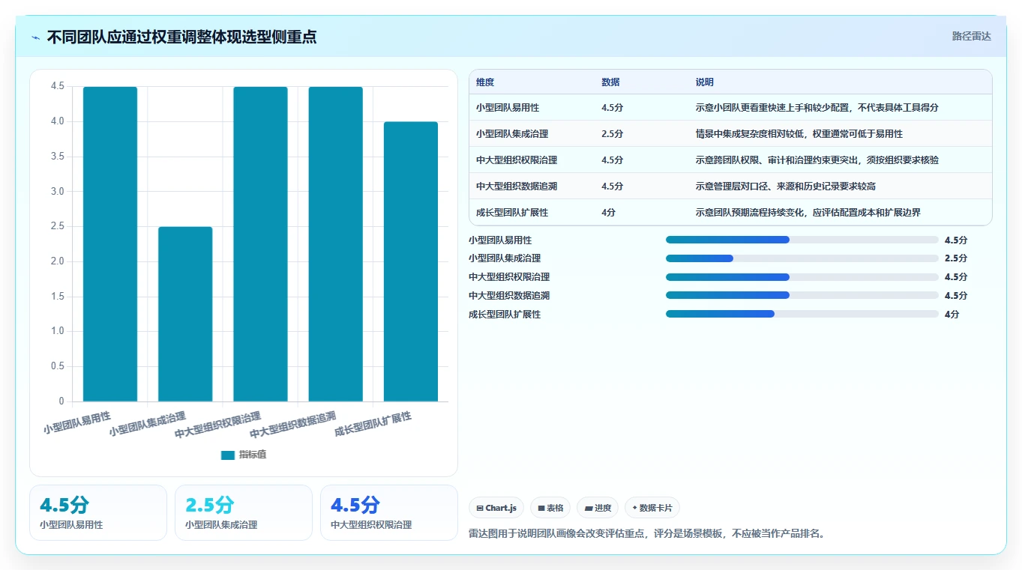This screenshot has height=570, width=1022.
Task: Click the Chart.js tag
Action: pos(496,508)
